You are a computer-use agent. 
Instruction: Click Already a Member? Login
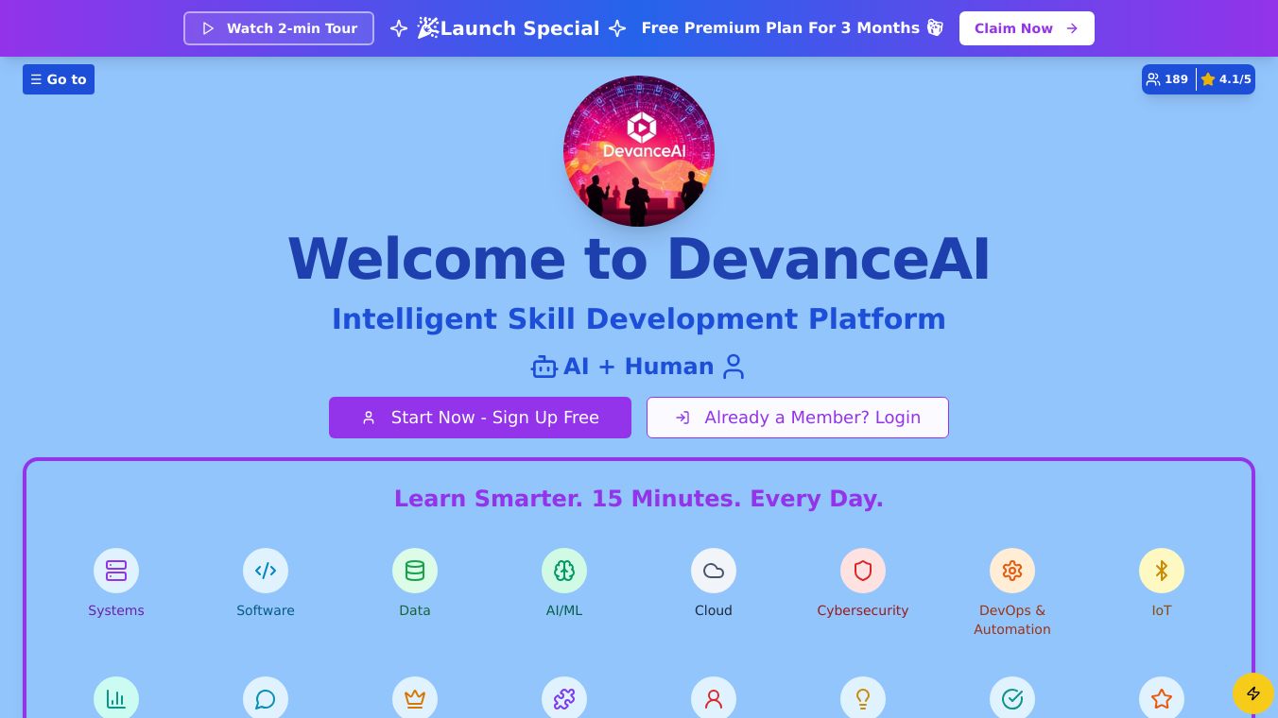[x=798, y=418]
